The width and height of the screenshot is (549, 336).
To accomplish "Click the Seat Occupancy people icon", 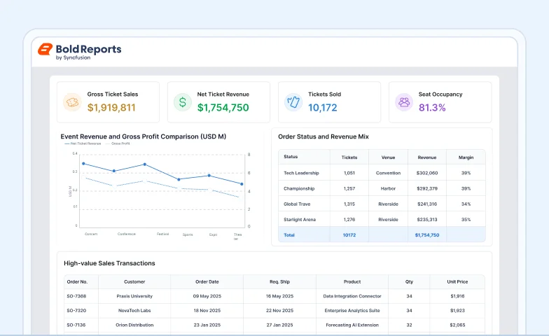I will [404, 102].
